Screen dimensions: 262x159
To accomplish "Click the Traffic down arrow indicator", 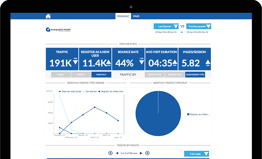I will tap(75, 63).
